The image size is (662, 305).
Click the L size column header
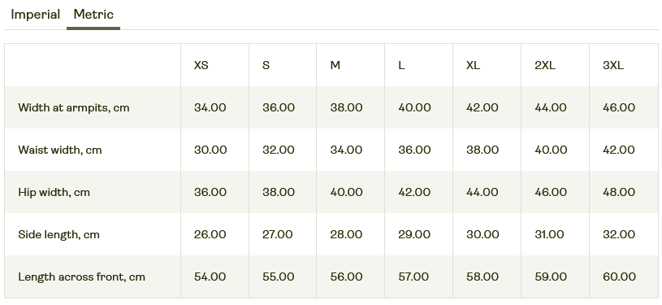(x=401, y=65)
